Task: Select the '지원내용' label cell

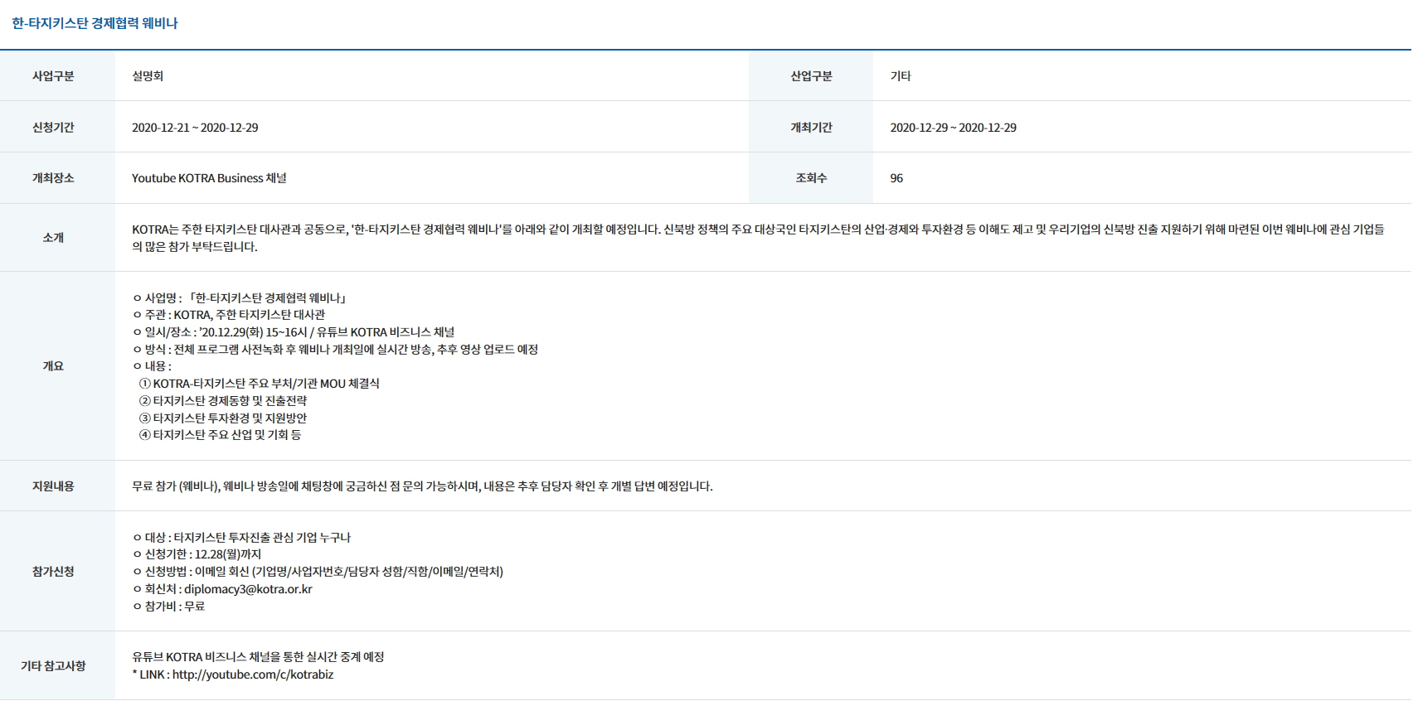Action: pos(57,486)
